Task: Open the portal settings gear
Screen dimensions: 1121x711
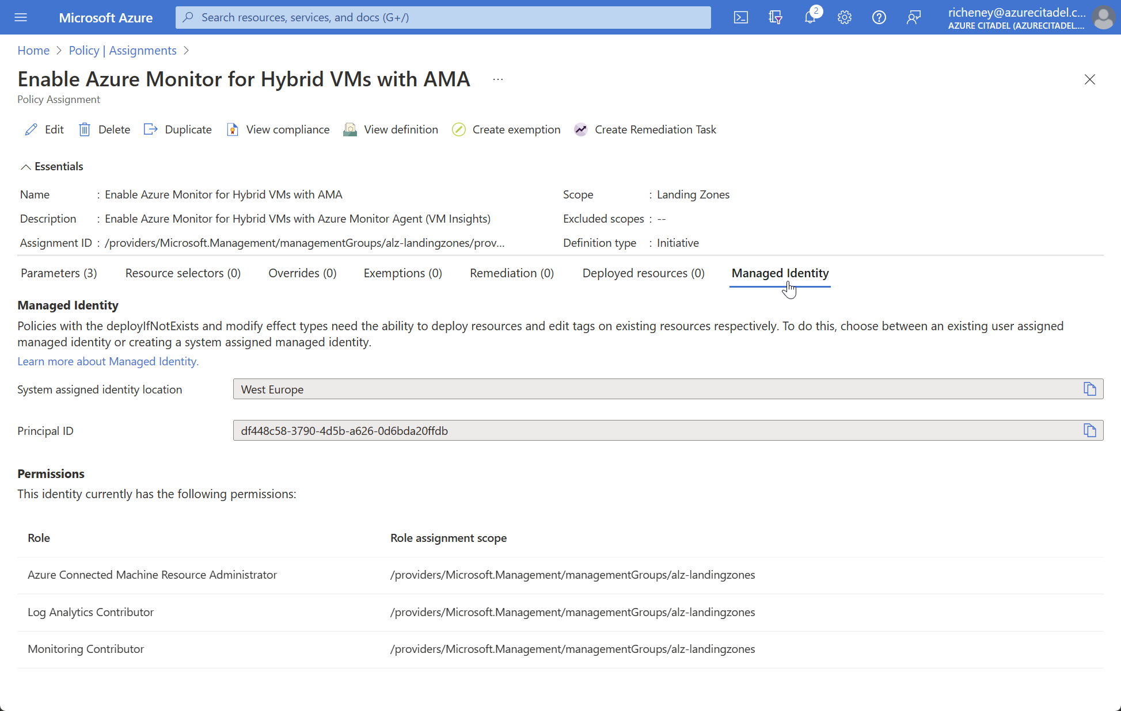Action: [845, 17]
